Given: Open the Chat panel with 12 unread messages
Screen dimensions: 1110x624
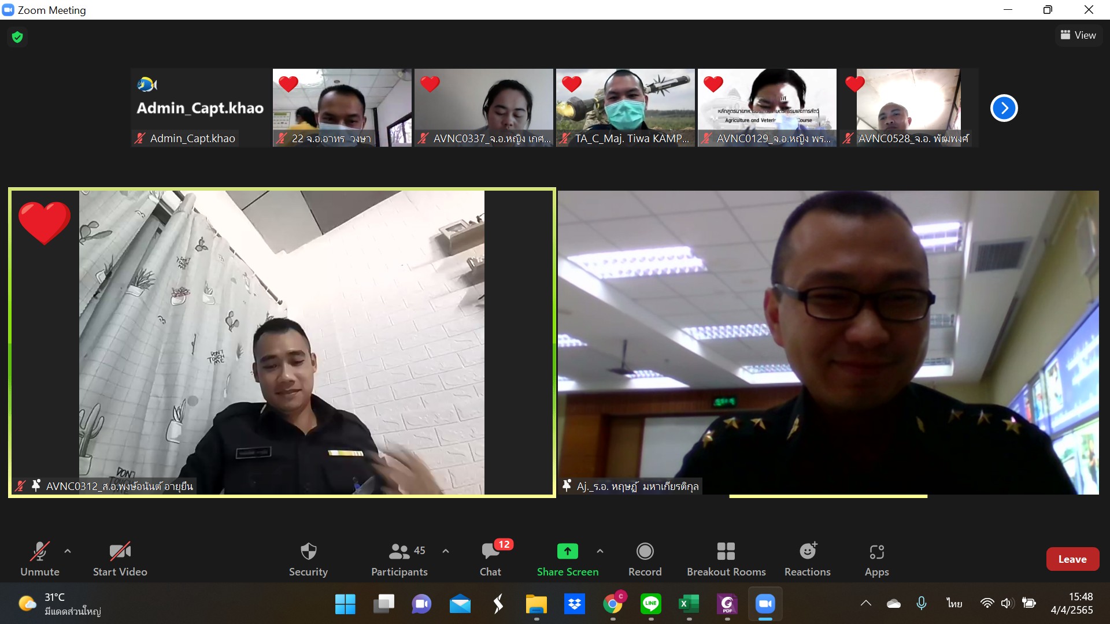Looking at the screenshot, I should 491,559.
